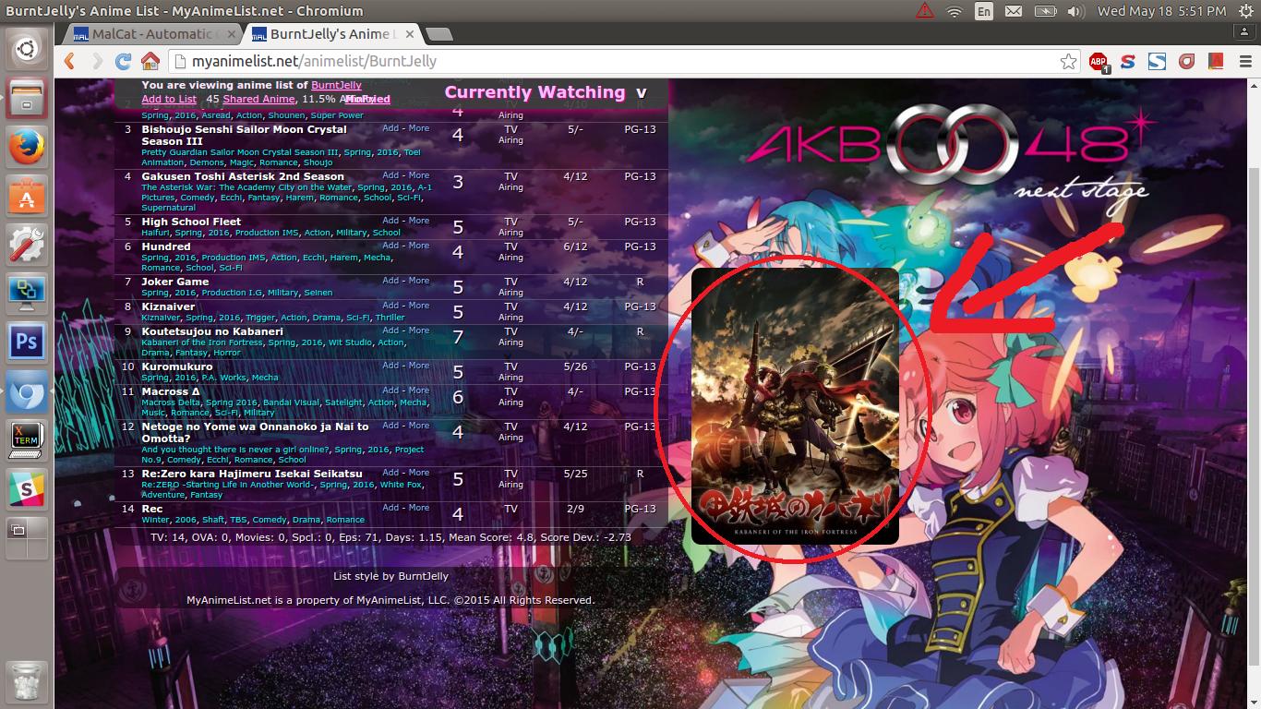Screen dimensions: 1261x709
Task: Open Re:Zero kara Hajimeru Isekai Seikatsu title
Action: coord(252,474)
